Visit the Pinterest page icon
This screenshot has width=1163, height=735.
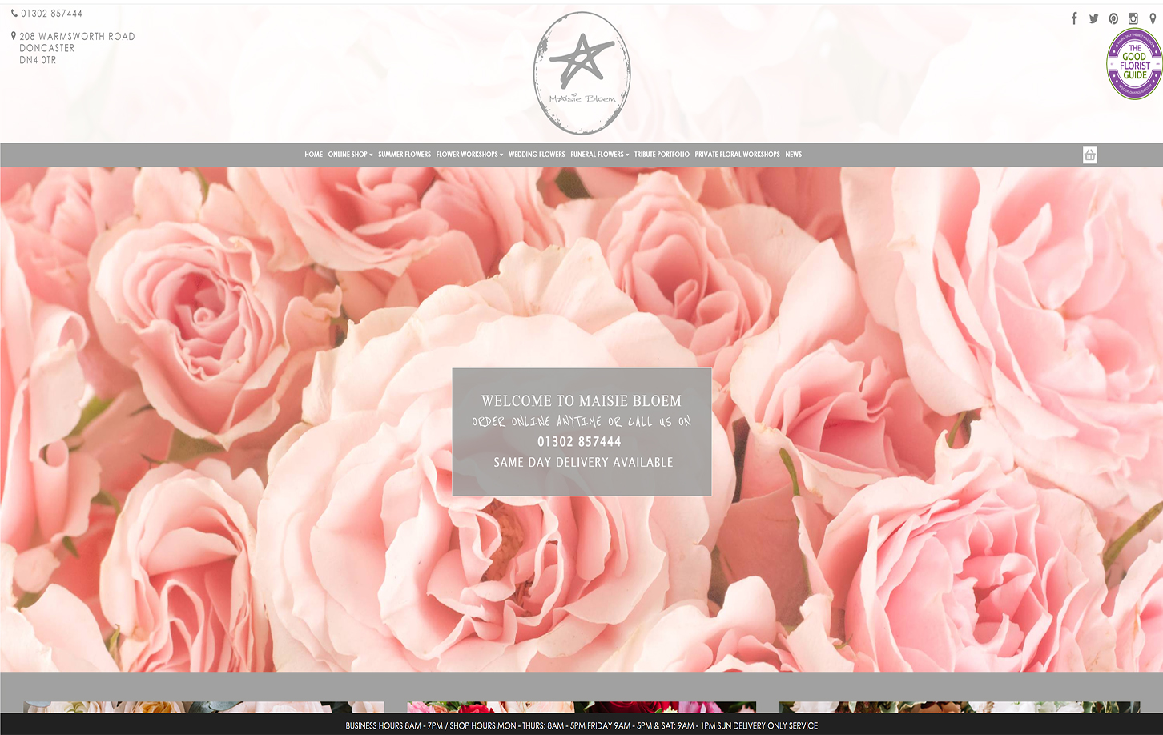(1113, 18)
